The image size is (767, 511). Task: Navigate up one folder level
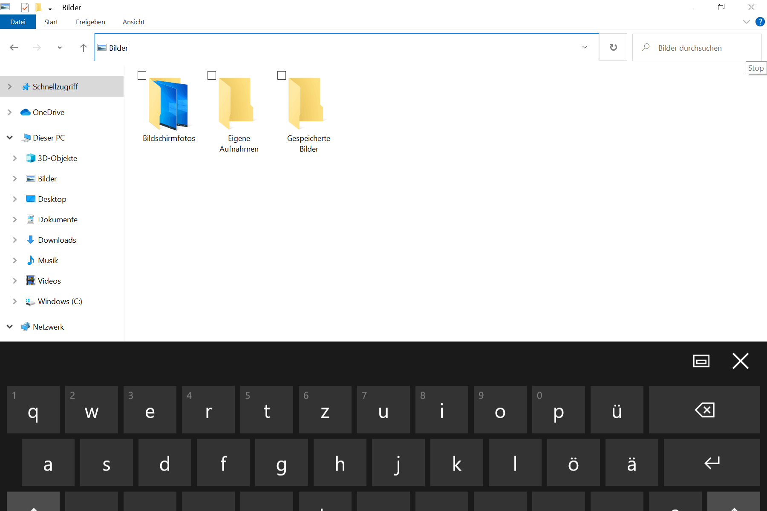(83, 47)
